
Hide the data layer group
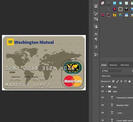(103, 91)
